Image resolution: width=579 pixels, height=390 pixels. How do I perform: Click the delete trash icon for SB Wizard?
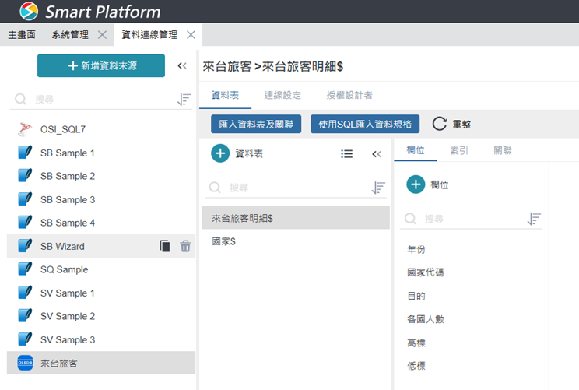click(x=185, y=246)
